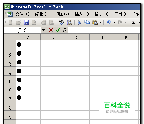Viewport: 144px width, 124px height.
Task: Expand the Redo history dropdown arrow
Action: coord(126,22)
